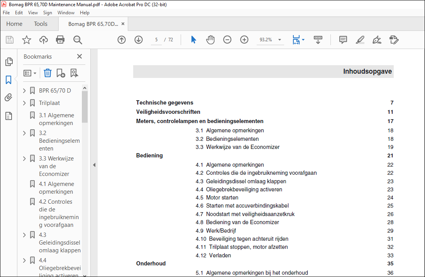Add a comment with speech bubble icon

[343, 40]
